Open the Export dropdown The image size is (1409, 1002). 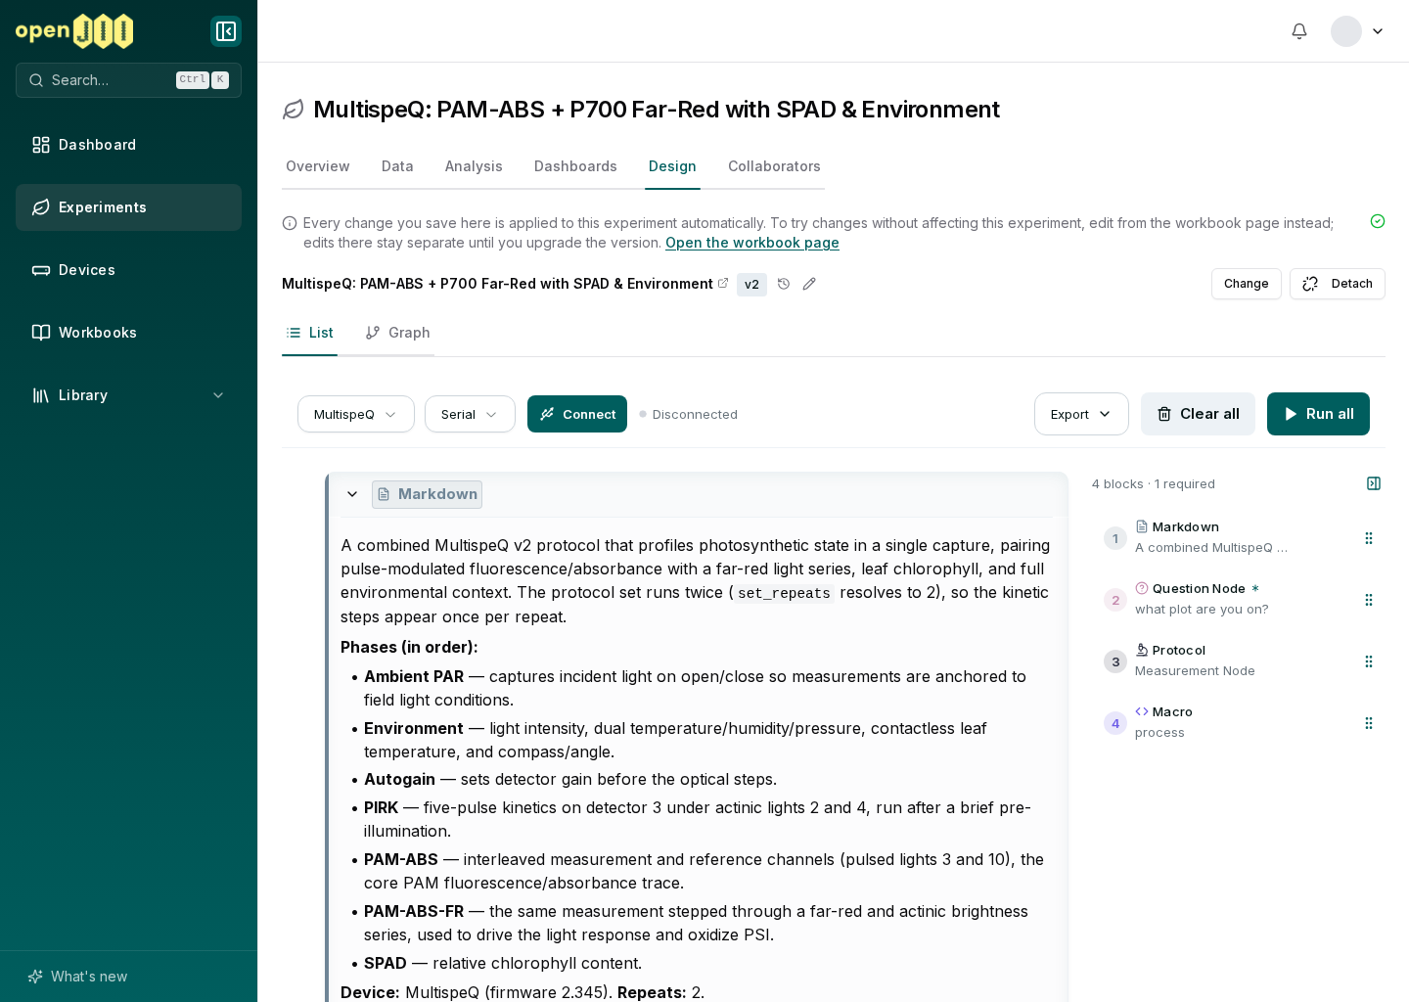(1081, 414)
